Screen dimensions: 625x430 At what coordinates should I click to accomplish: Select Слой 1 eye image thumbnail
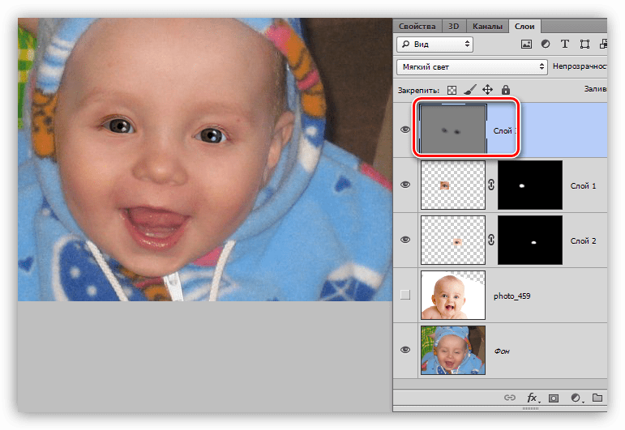(453, 185)
